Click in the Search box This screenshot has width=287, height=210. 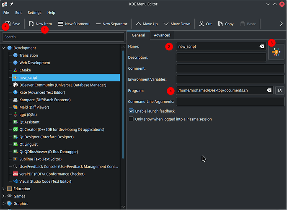click(x=63, y=37)
